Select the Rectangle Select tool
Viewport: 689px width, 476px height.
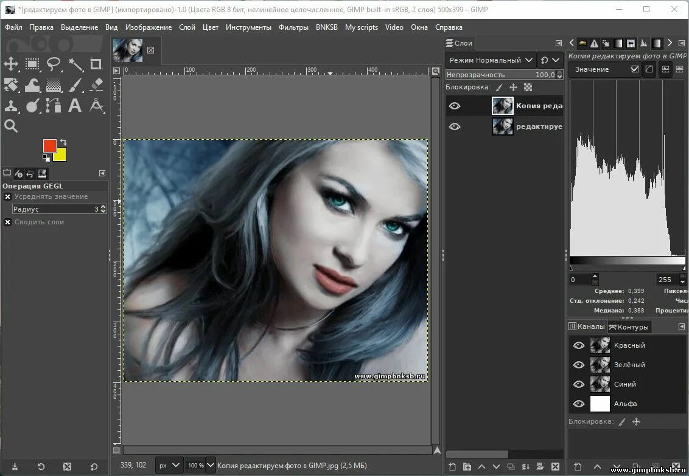click(x=32, y=64)
